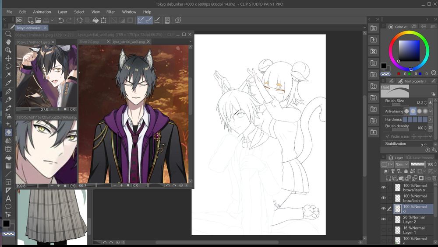The image size is (438, 247).
Task: Toggle Snap to Grid in toolbar
Action: 157,20
